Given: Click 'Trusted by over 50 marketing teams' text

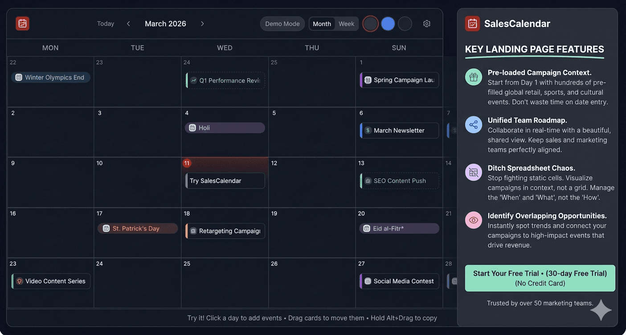Looking at the screenshot, I should point(540,303).
